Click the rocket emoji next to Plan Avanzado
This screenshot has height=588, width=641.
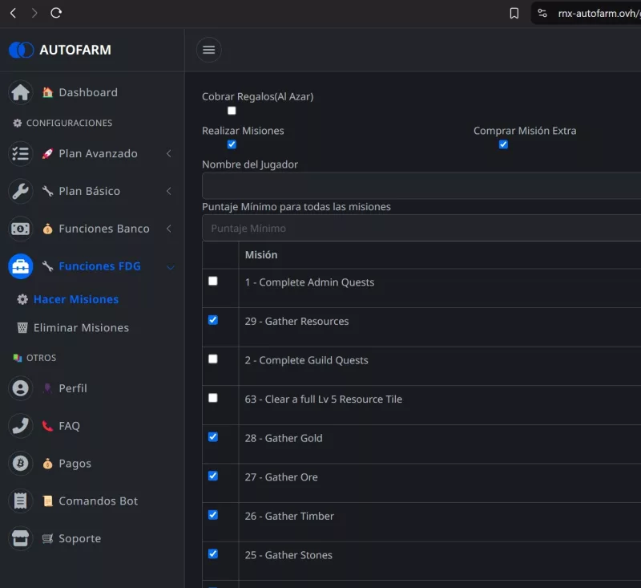click(48, 153)
